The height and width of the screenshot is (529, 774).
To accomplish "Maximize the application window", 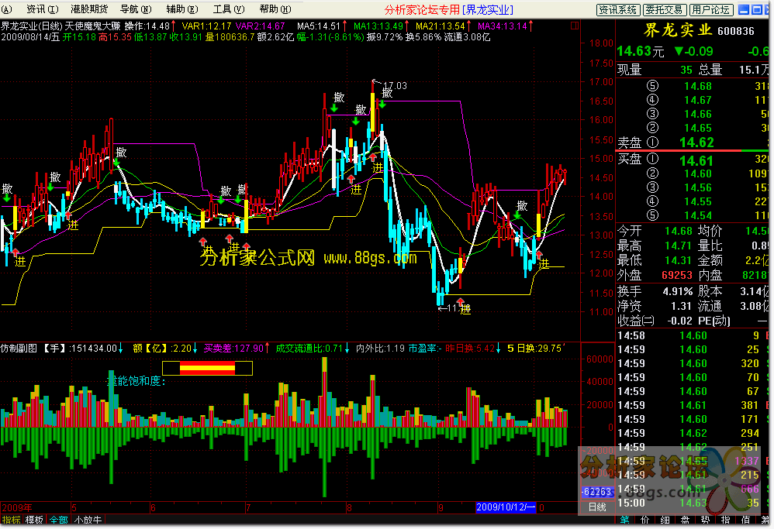I will coord(757,9).
